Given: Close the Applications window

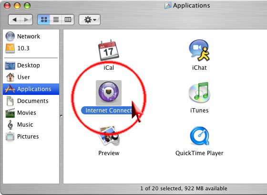Looking at the screenshot, I should pyautogui.click(x=7, y=6).
